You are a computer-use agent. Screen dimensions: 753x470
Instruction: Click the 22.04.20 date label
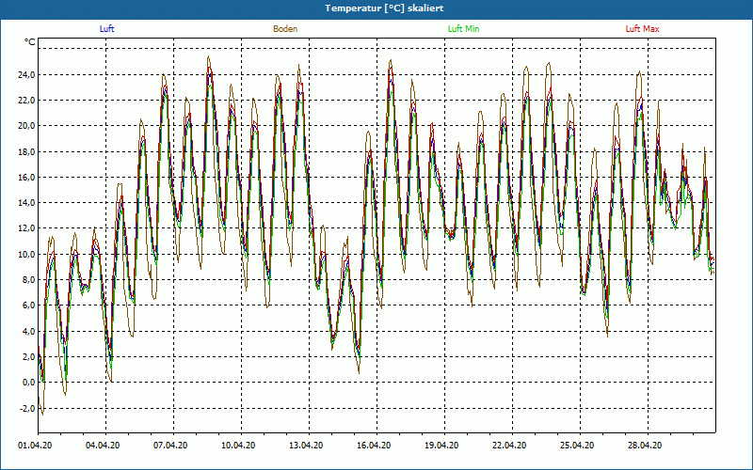point(509,446)
